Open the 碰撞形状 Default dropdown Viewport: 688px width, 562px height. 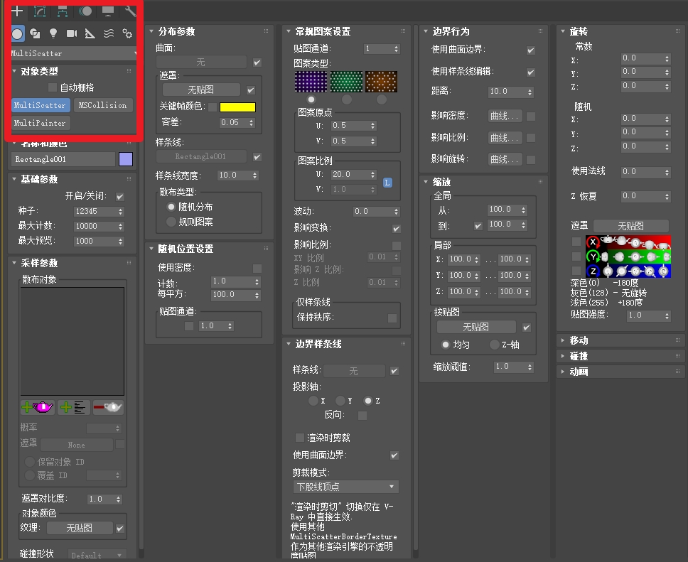pos(97,556)
